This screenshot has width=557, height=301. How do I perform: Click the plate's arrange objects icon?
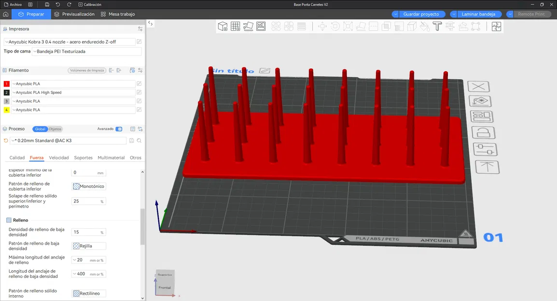(x=482, y=116)
